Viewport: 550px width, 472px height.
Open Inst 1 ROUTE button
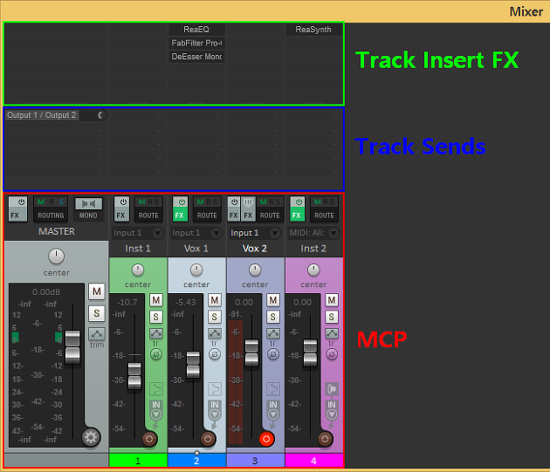(x=148, y=215)
